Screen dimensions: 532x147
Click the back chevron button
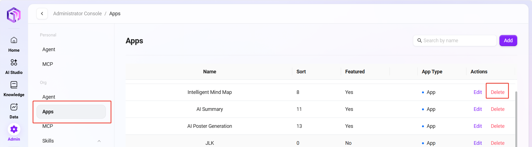click(x=42, y=14)
